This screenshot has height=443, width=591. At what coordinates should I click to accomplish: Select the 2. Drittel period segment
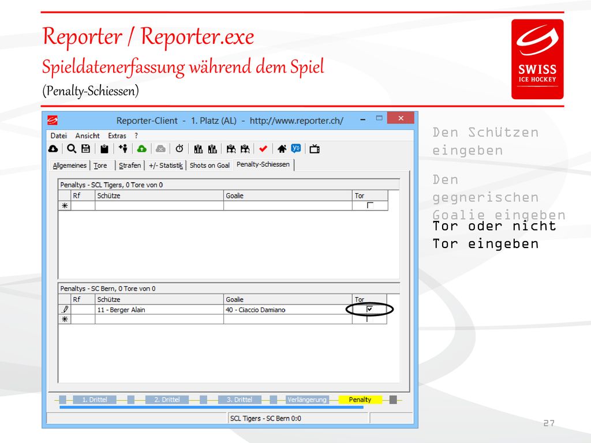[x=167, y=400]
